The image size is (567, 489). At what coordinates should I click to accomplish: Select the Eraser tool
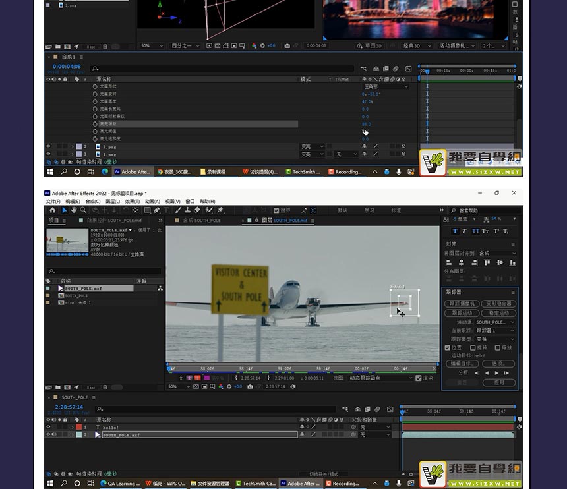coord(196,210)
